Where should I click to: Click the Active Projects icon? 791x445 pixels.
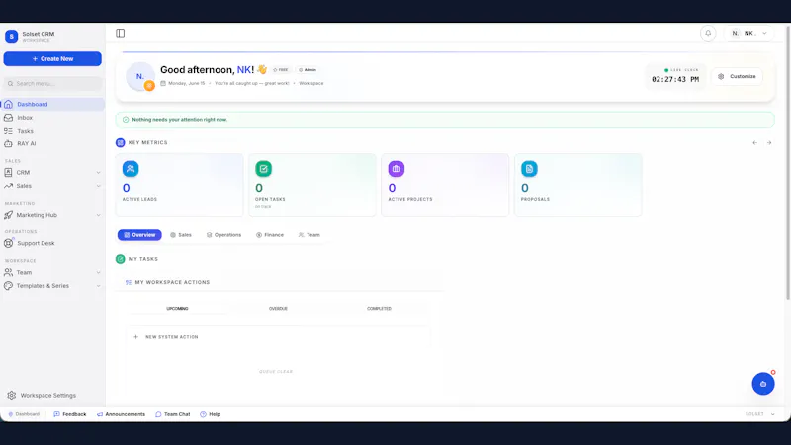click(396, 169)
